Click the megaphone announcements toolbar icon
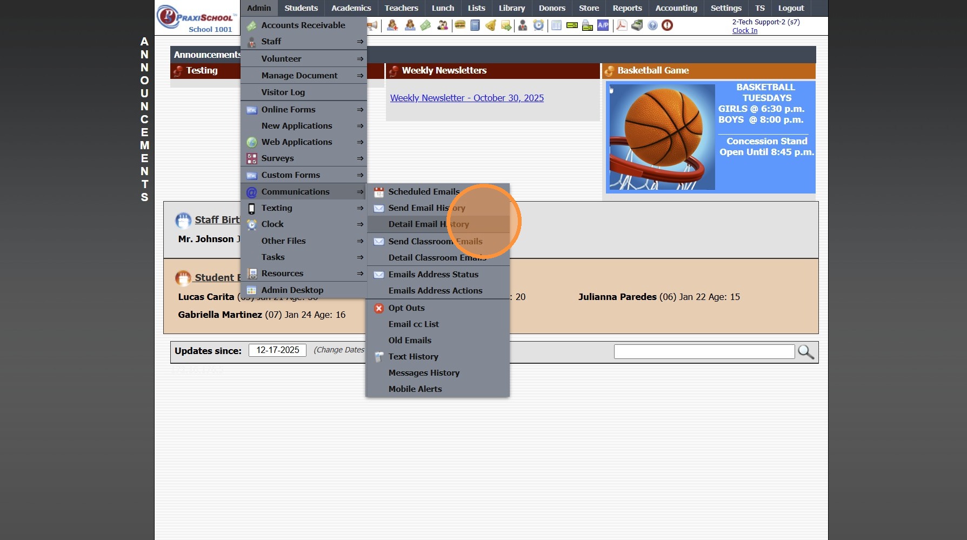Viewport: 967px width, 540px height. (372, 25)
